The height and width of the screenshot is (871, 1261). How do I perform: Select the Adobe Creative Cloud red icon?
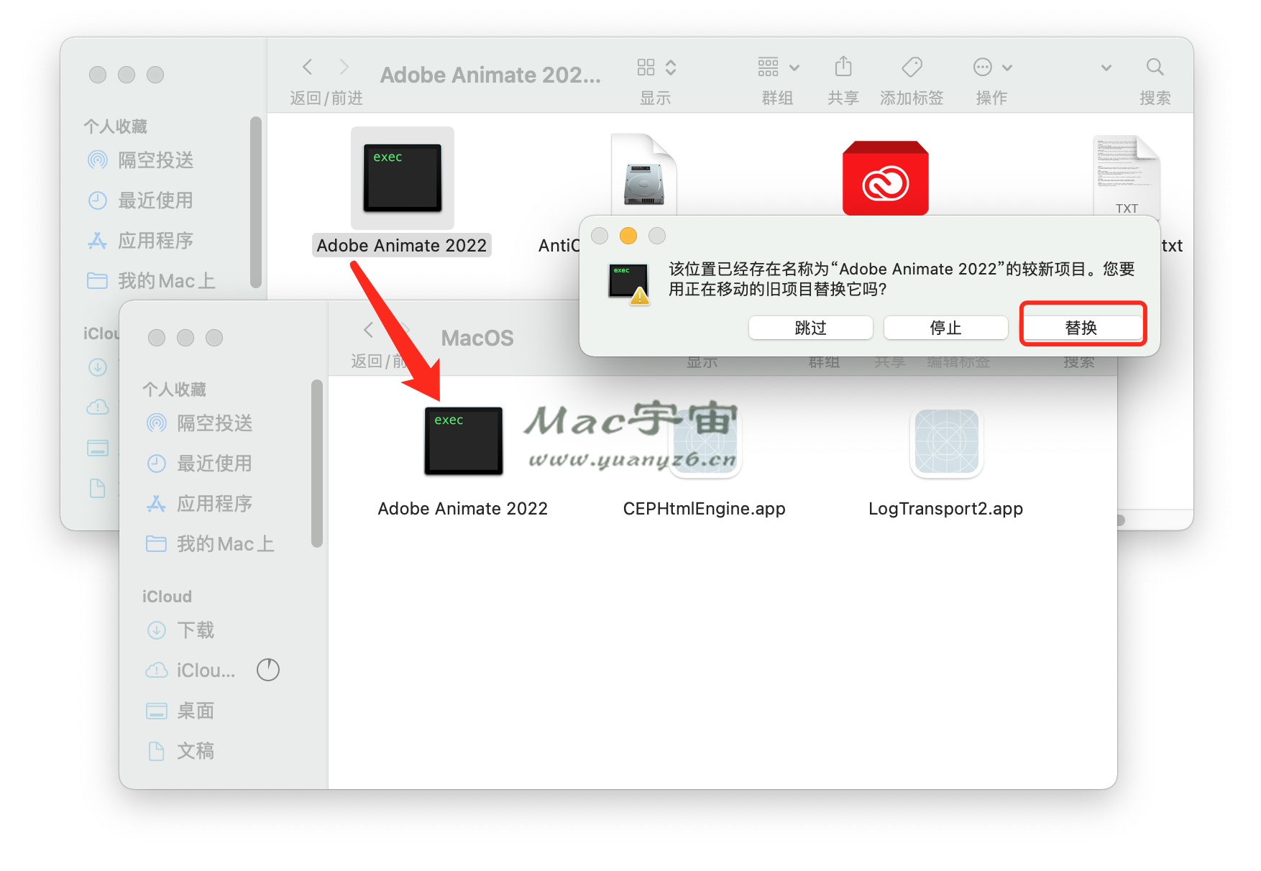(885, 179)
